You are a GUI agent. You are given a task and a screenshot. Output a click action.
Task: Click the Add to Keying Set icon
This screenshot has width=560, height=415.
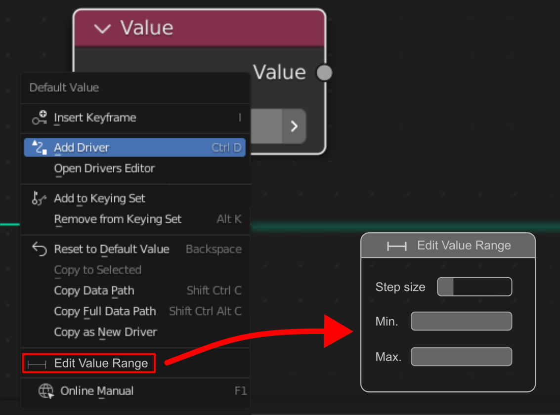click(x=39, y=198)
